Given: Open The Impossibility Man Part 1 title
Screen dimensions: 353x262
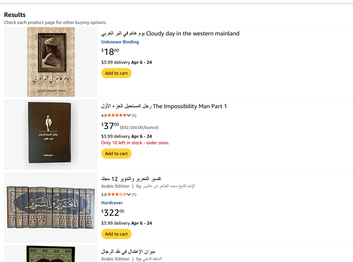Looking at the screenshot, I should [164, 106].
